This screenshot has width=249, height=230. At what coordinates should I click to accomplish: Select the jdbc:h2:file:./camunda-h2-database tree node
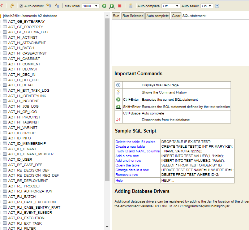pyautogui.click(x=30, y=16)
